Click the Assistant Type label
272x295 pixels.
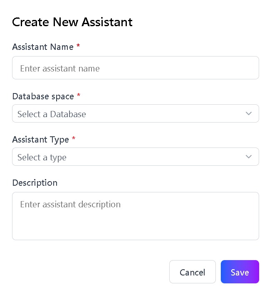pyautogui.click(x=40, y=140)
